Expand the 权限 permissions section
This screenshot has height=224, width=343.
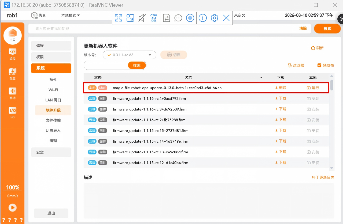point(51,57)
